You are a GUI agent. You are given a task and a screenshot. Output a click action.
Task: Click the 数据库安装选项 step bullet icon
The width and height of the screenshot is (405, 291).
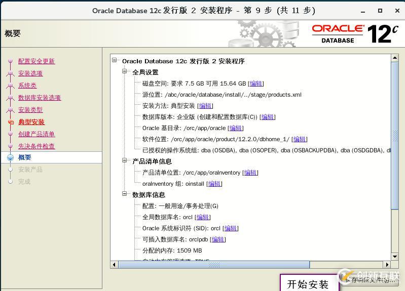click(10, 97)
